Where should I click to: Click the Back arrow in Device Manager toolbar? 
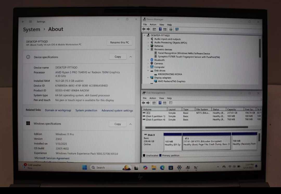(x=144, y=29)
